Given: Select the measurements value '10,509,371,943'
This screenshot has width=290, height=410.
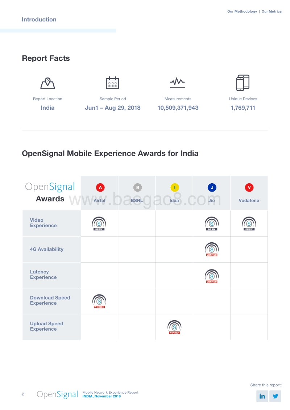Looking at the screenshot, I should click(178, 108).
